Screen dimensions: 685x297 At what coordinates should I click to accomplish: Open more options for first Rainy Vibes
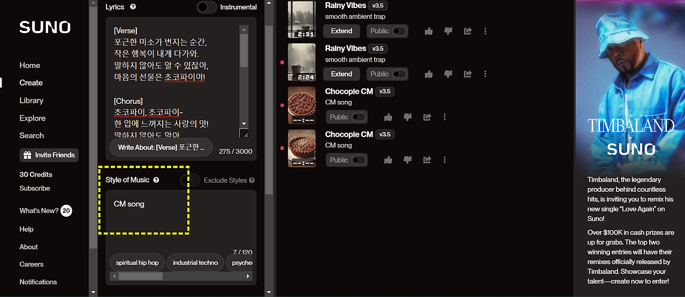[x=485, y=31]
